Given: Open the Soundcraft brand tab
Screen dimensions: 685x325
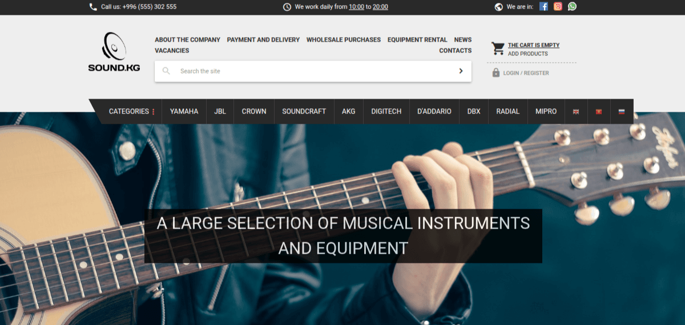Looking at the screenshot, I should coord(304,112).
